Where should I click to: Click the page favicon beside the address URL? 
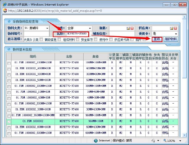pos(5,11)
